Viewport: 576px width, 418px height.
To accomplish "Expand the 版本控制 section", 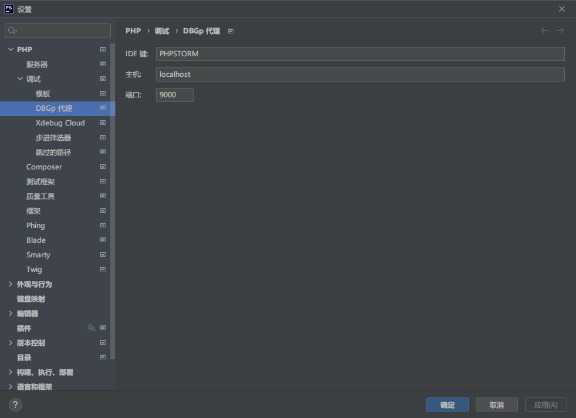I will [11, 343].
